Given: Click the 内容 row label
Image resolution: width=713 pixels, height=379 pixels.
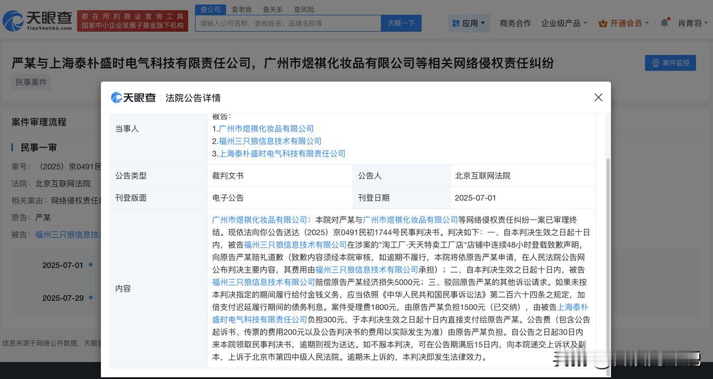Looking at the screenshot, I should coord(123,289).
